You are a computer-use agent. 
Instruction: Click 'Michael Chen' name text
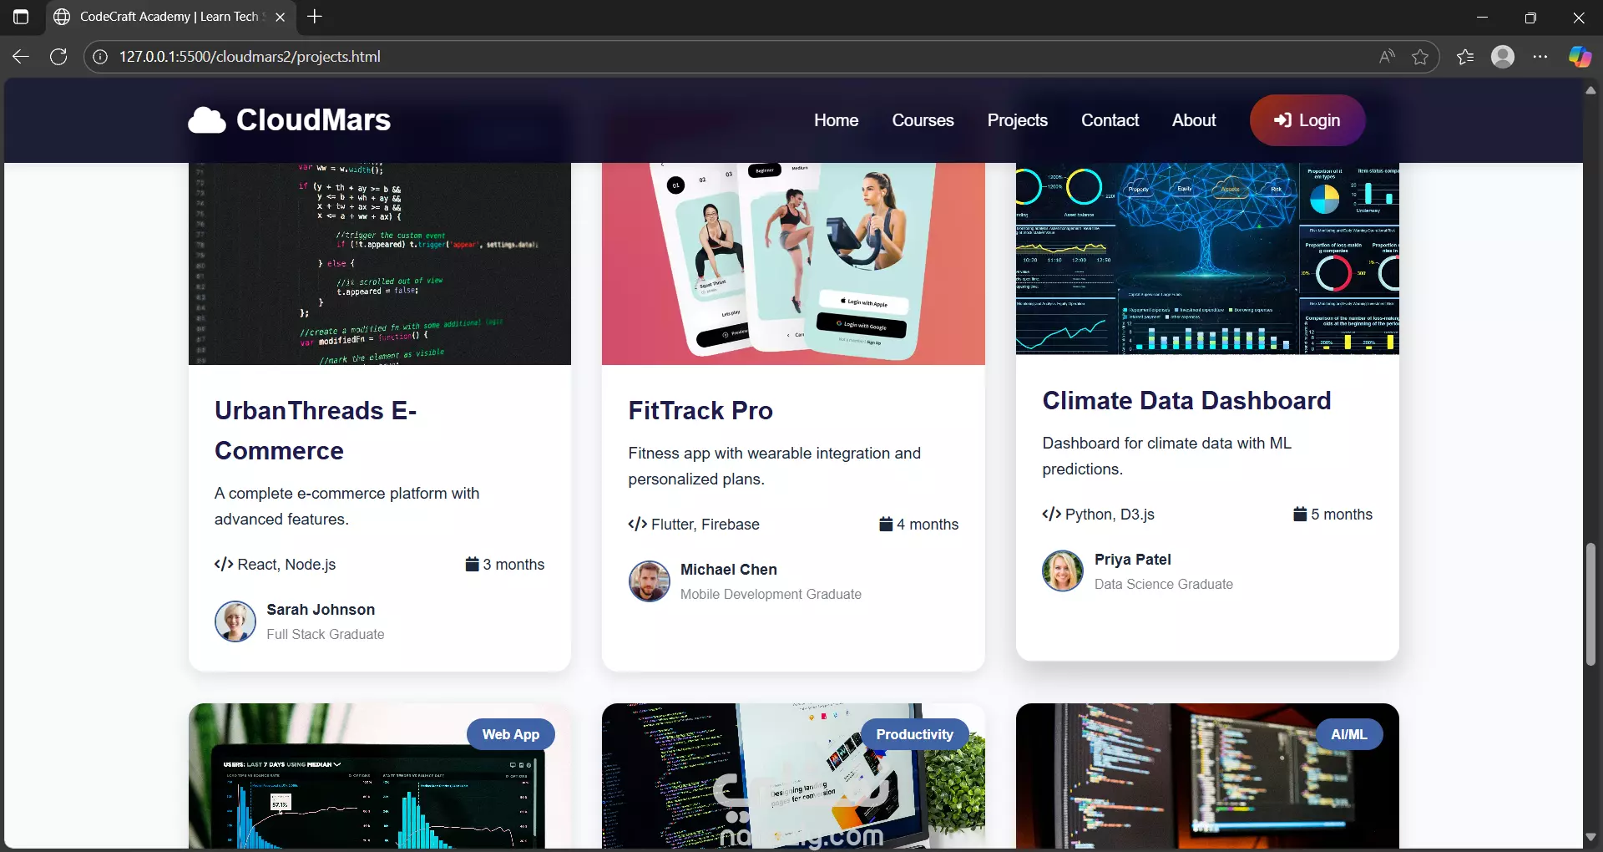click(x=729, y=570)
